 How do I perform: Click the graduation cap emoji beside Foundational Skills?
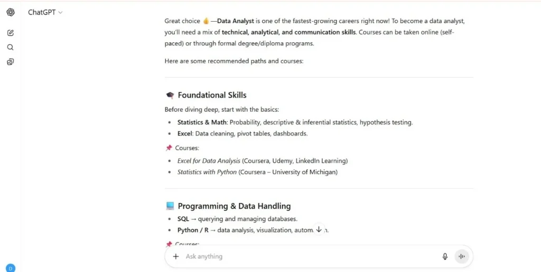pyautogui.click(x=170, y=95)
